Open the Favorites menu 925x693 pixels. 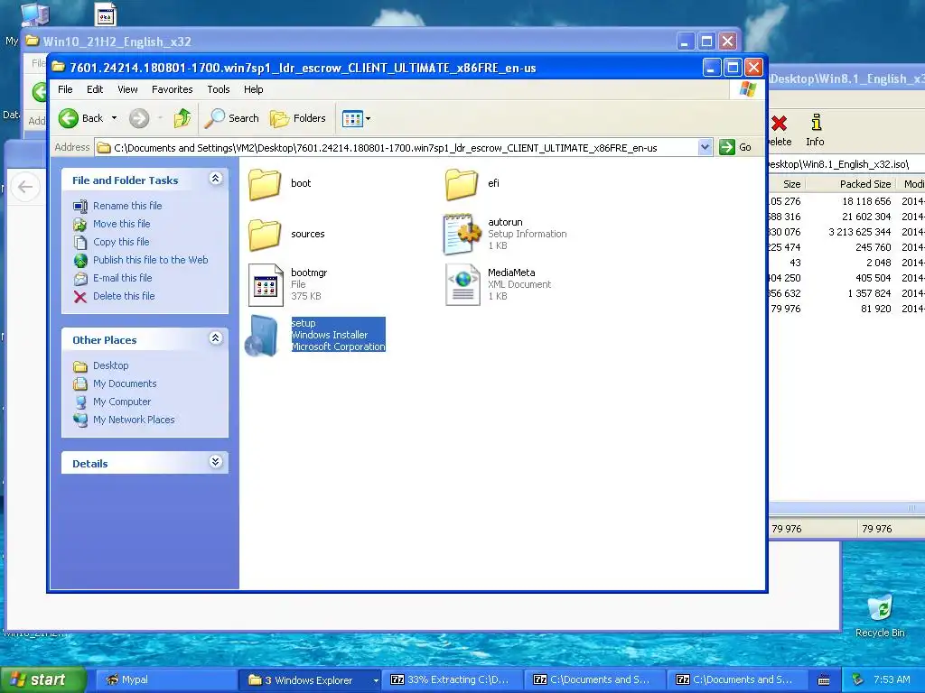click(173, 89)
